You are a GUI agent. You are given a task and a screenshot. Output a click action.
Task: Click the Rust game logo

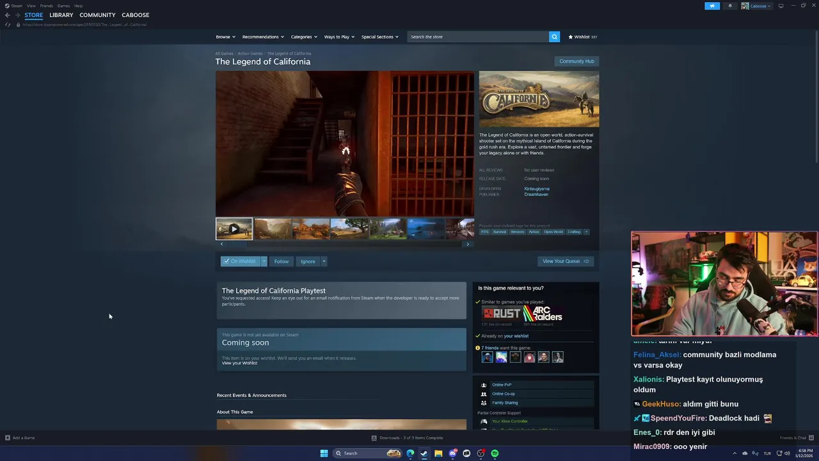[502, 314]
